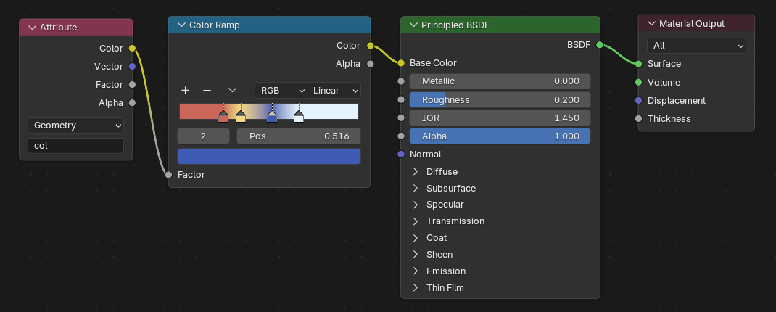Click the blue color stop swatch
The width and height of the screenshot is (776, 312).
tap(268, 157)
